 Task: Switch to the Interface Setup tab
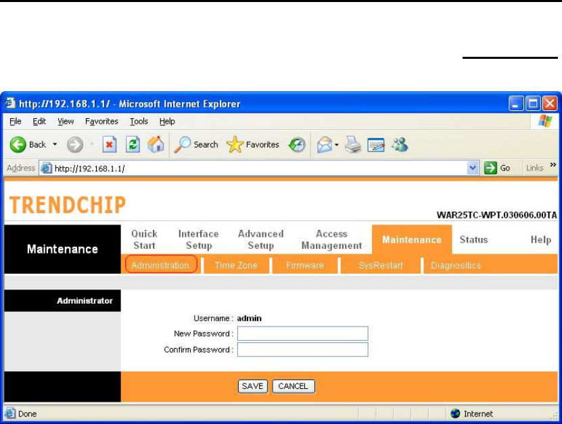199,239
